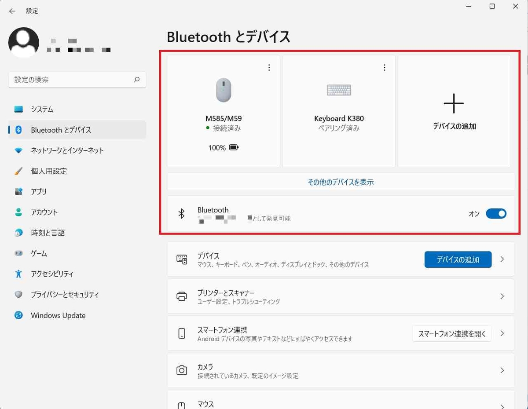Click the blue デバイスの追加 button
528x409 pixels.
[458, 259]
